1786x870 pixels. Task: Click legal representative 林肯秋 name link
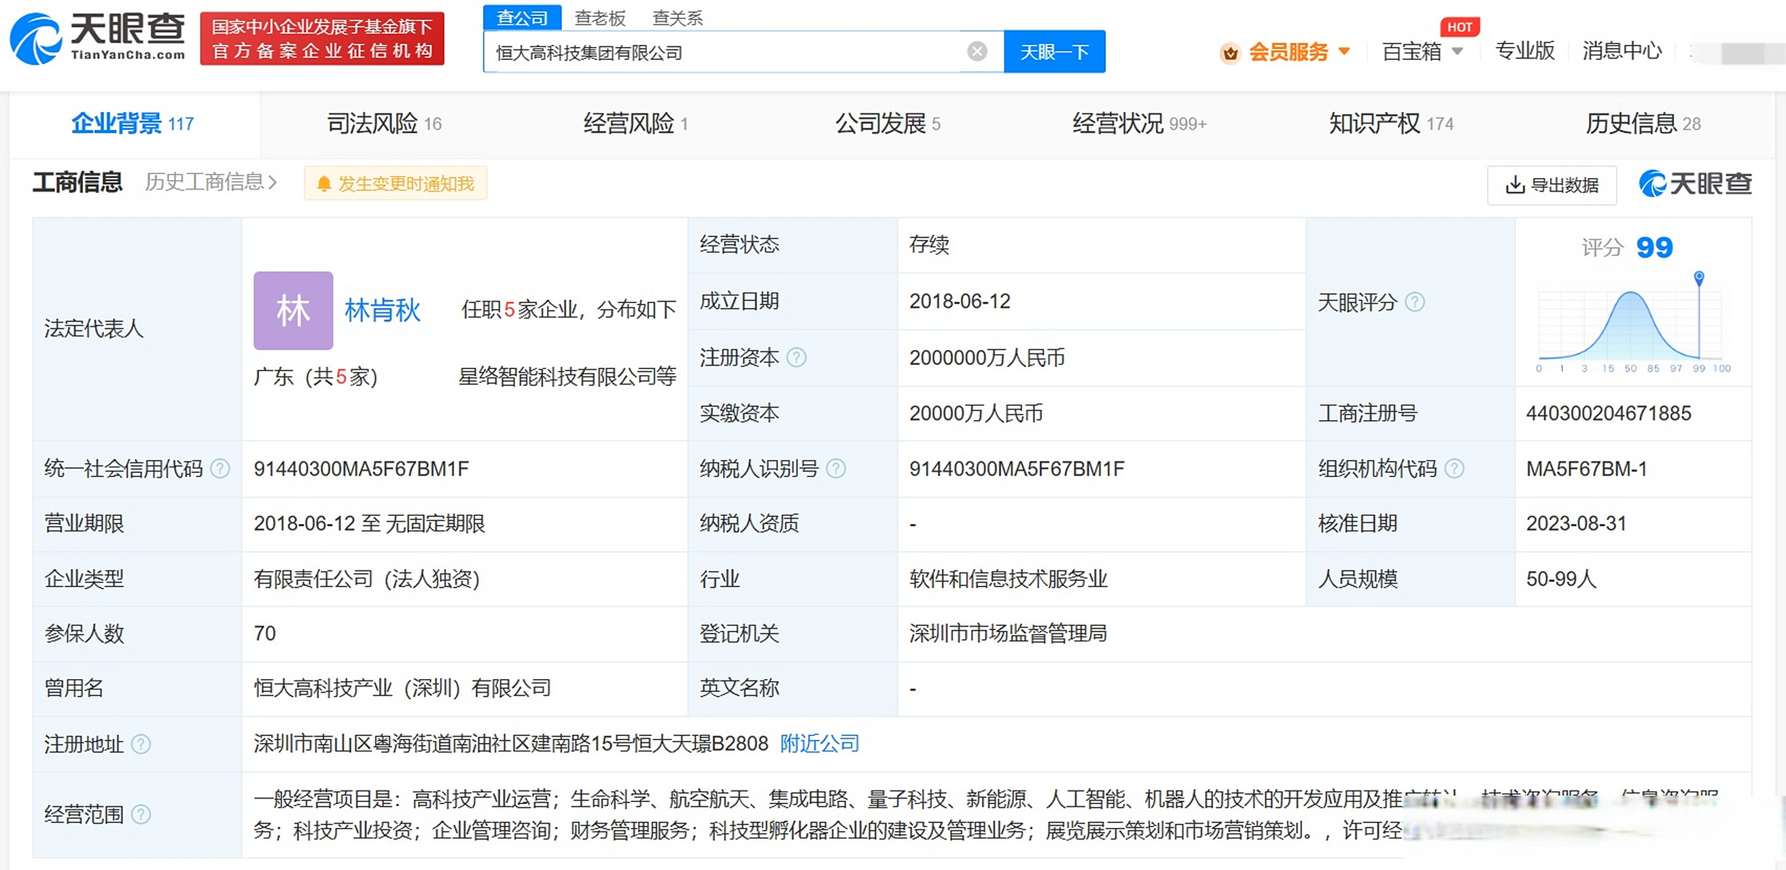382,310
